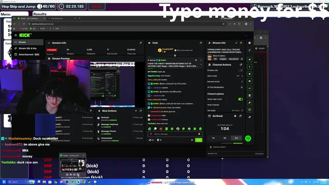This screenshot has width=329, height=185.
Task: Pause the Spotify track in preview
Action: click(74, 175)
